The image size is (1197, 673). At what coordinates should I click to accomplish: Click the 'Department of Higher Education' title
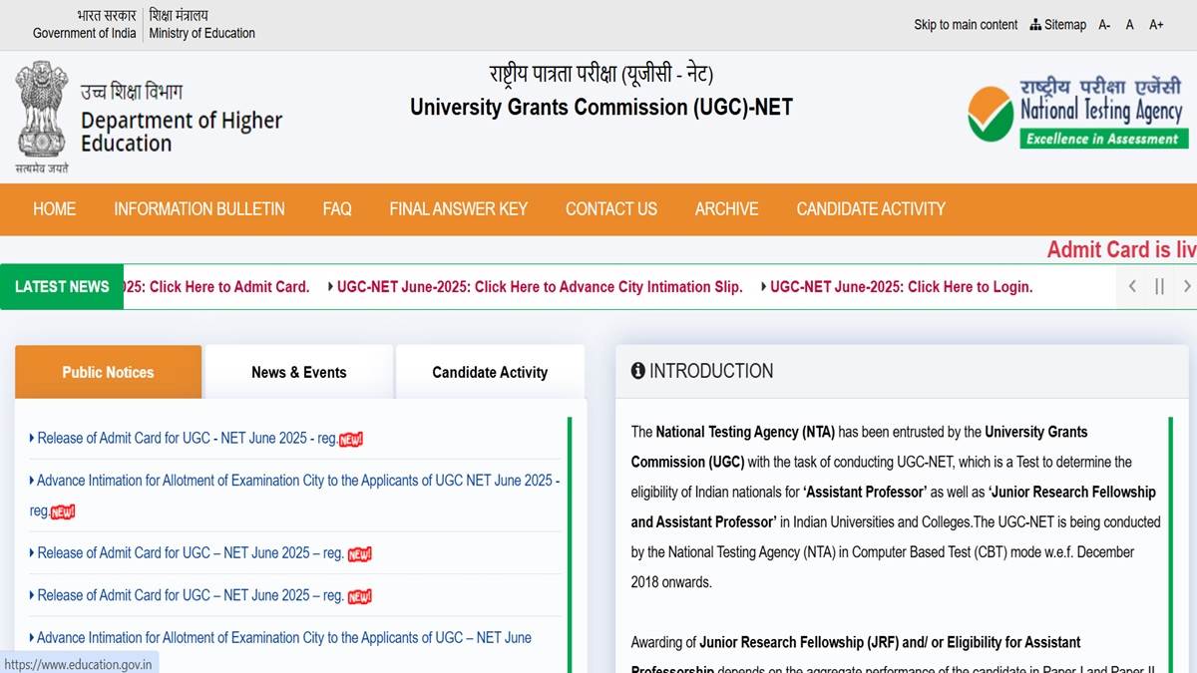click(x=182, y=132)
